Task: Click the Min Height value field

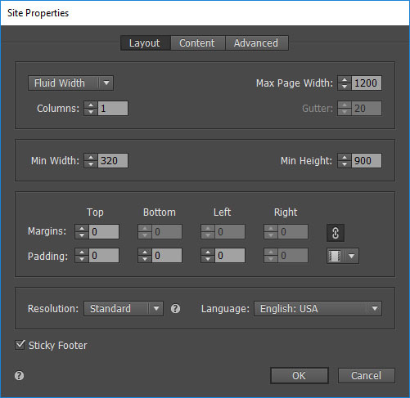Action: (367, 161)
